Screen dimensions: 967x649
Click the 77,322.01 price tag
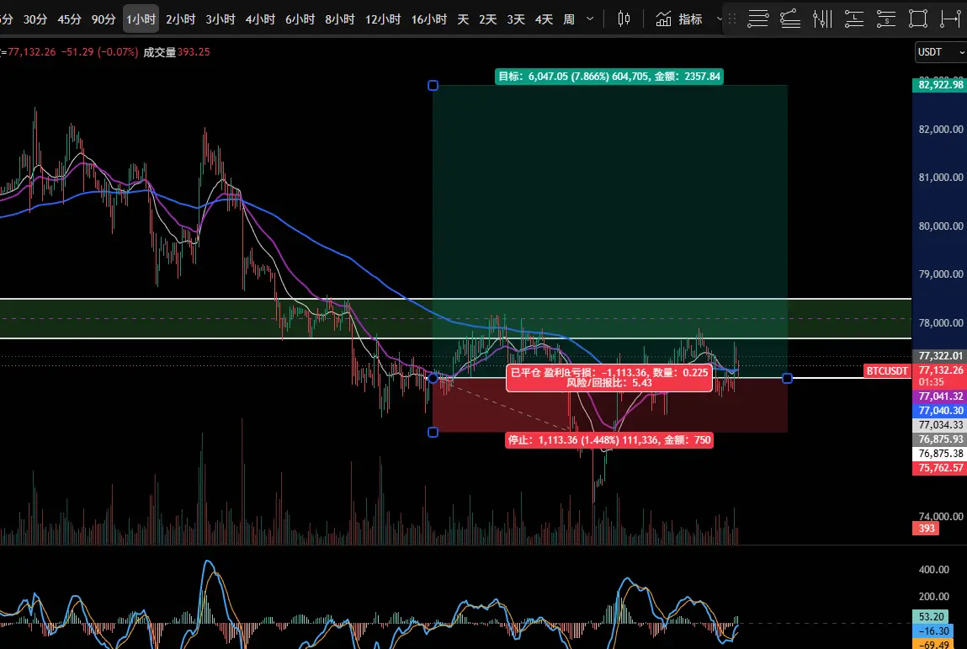tap(940, 355)
